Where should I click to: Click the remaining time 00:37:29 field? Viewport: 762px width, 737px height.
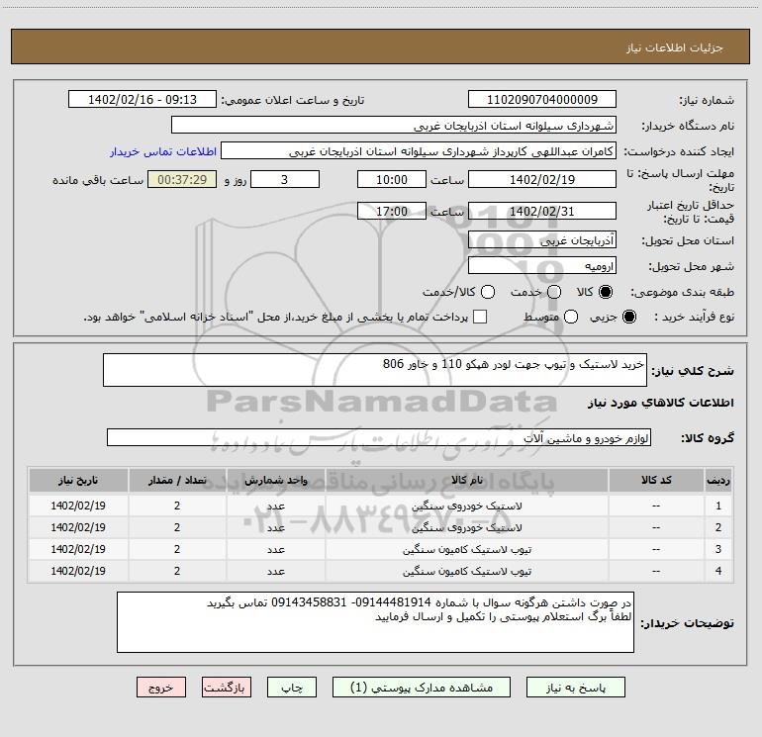click(182, 179)
